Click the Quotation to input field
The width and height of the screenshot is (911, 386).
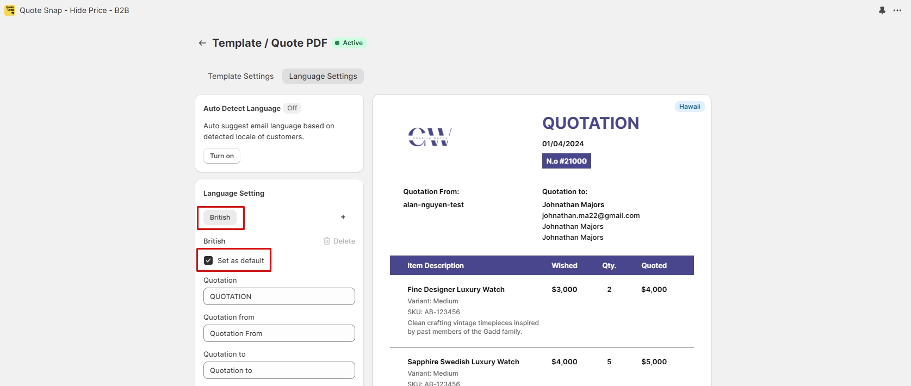click(x=279, y=370)
